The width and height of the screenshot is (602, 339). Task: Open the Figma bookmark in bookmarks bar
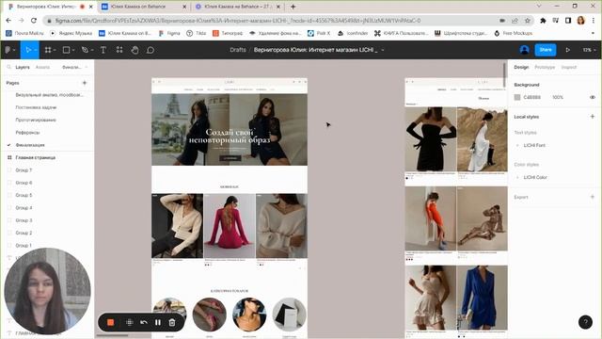coord(169,34)
